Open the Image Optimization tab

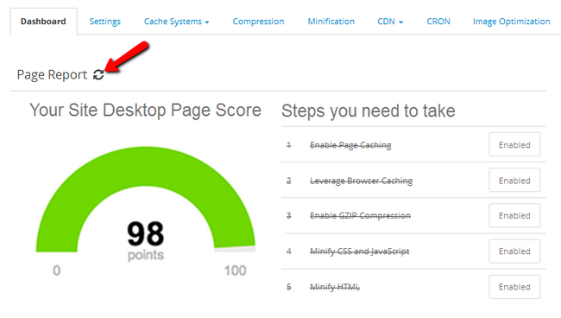(511, 22)
